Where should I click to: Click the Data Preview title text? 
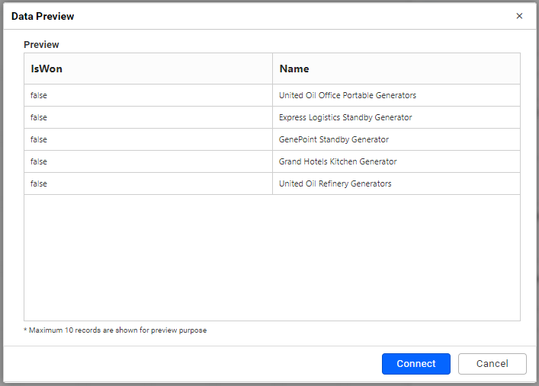(x=43, y=16)
